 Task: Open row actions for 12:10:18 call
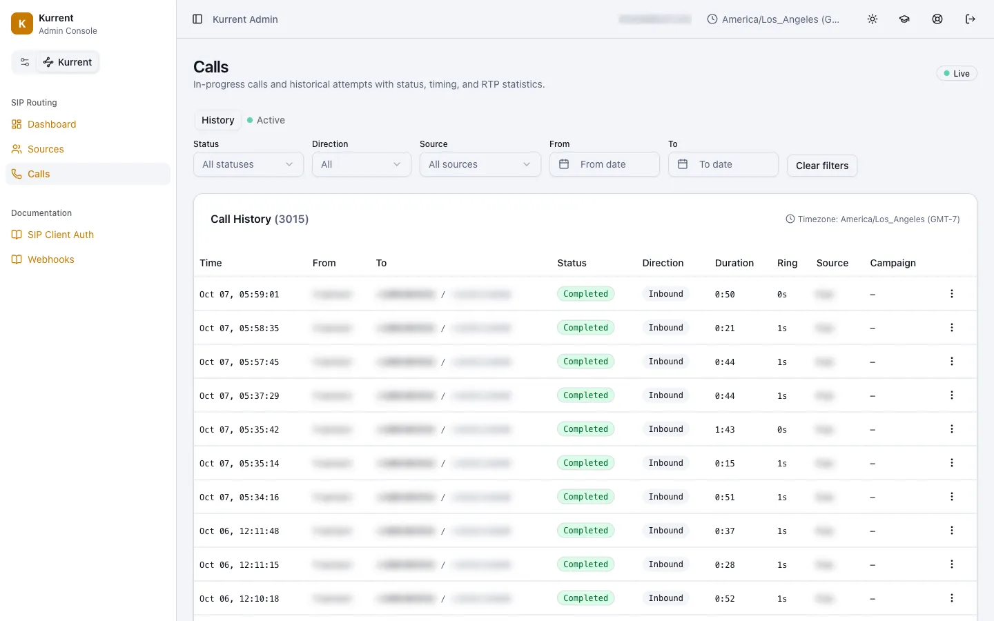(952, 598)
